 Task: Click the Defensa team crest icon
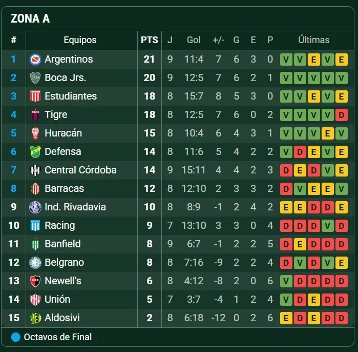coord(35,152)
